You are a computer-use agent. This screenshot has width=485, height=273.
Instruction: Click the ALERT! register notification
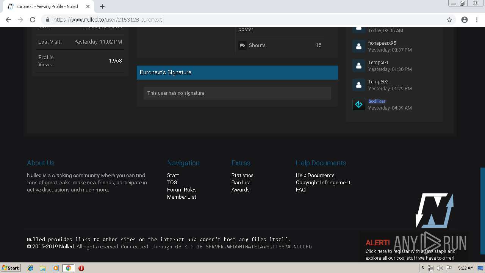tap(414, 247)
